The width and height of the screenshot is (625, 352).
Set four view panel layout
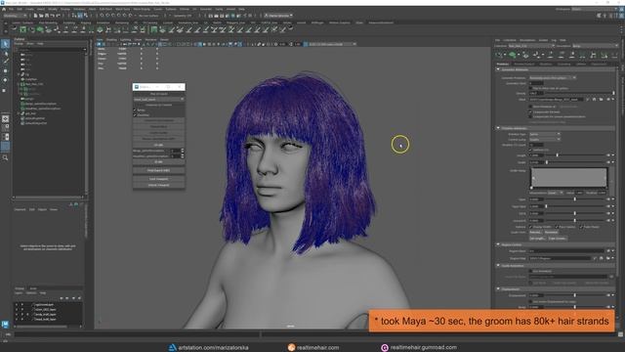point(5,128)
